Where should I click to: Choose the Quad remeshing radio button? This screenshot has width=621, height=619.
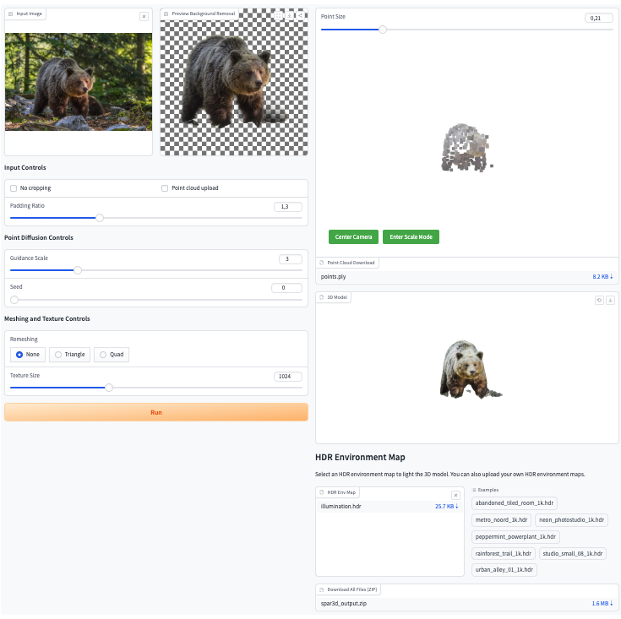[x=112, y=355]
